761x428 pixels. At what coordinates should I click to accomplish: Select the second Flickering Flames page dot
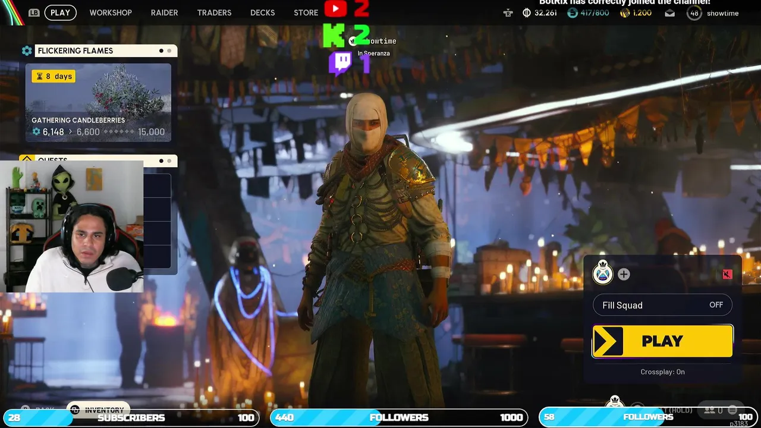[x=169, y=51]
